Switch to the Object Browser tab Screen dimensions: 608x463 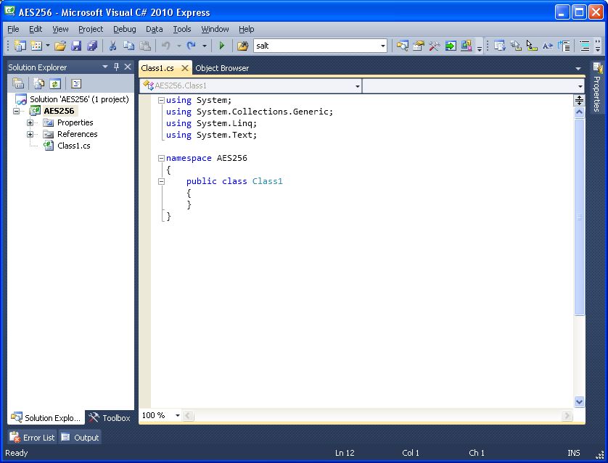tap(222, 68)
